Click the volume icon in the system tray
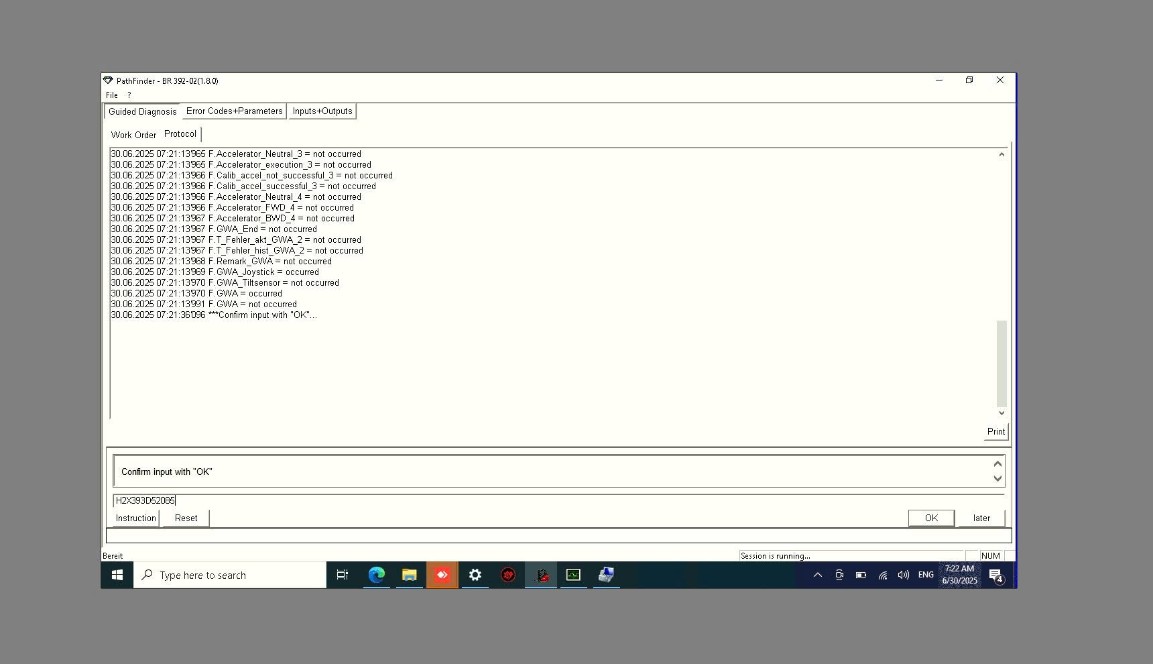Viewport: 1153px width, 664px height. 902,575
